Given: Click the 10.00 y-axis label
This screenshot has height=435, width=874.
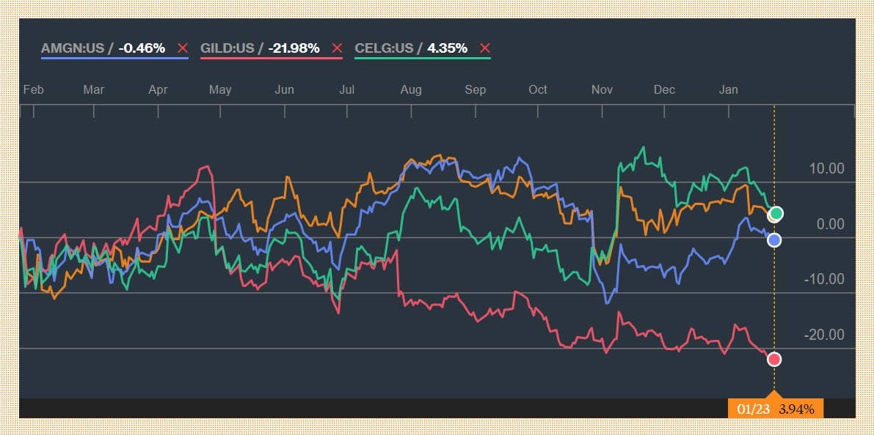Looking at the screenshot, I should (x=827, y=168).
